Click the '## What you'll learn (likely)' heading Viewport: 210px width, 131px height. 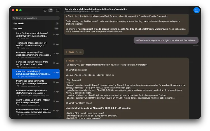click(x=79, y=103)
